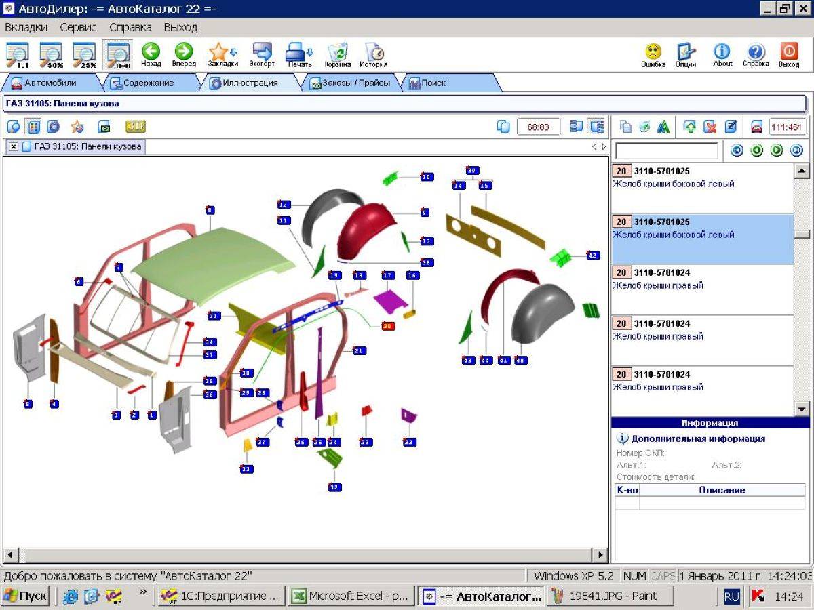Toggle the parts list layout button
Screen dimensions: 814x610
(596, 126)
